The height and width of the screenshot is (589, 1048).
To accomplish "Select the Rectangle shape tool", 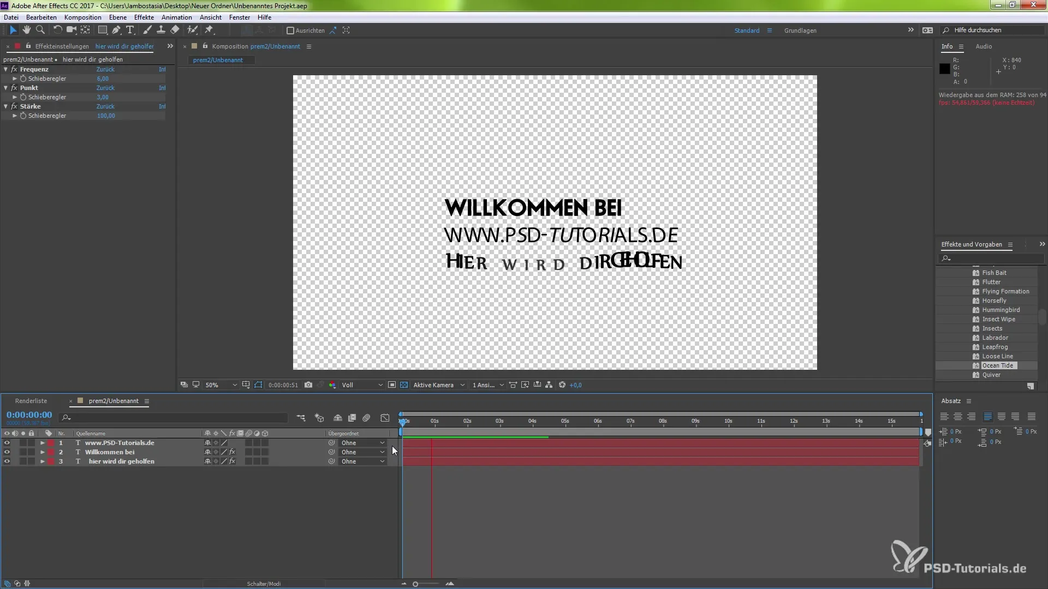I will pyautogui.click(x=102, y=30).
